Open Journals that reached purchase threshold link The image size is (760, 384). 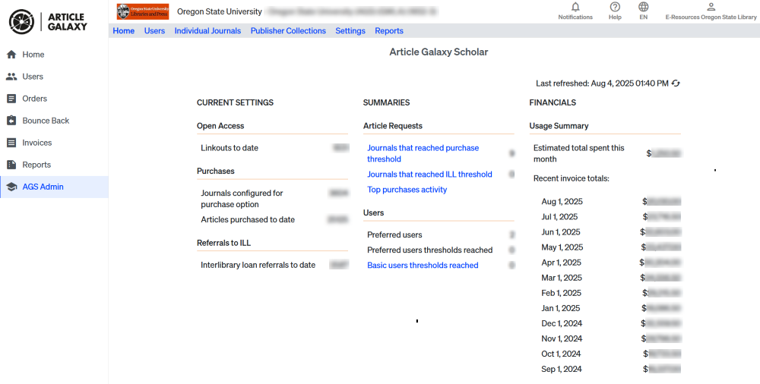pyautogui.click(x=423, y=153)
